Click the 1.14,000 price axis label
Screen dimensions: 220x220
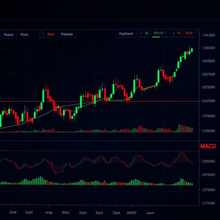(209, 35)
